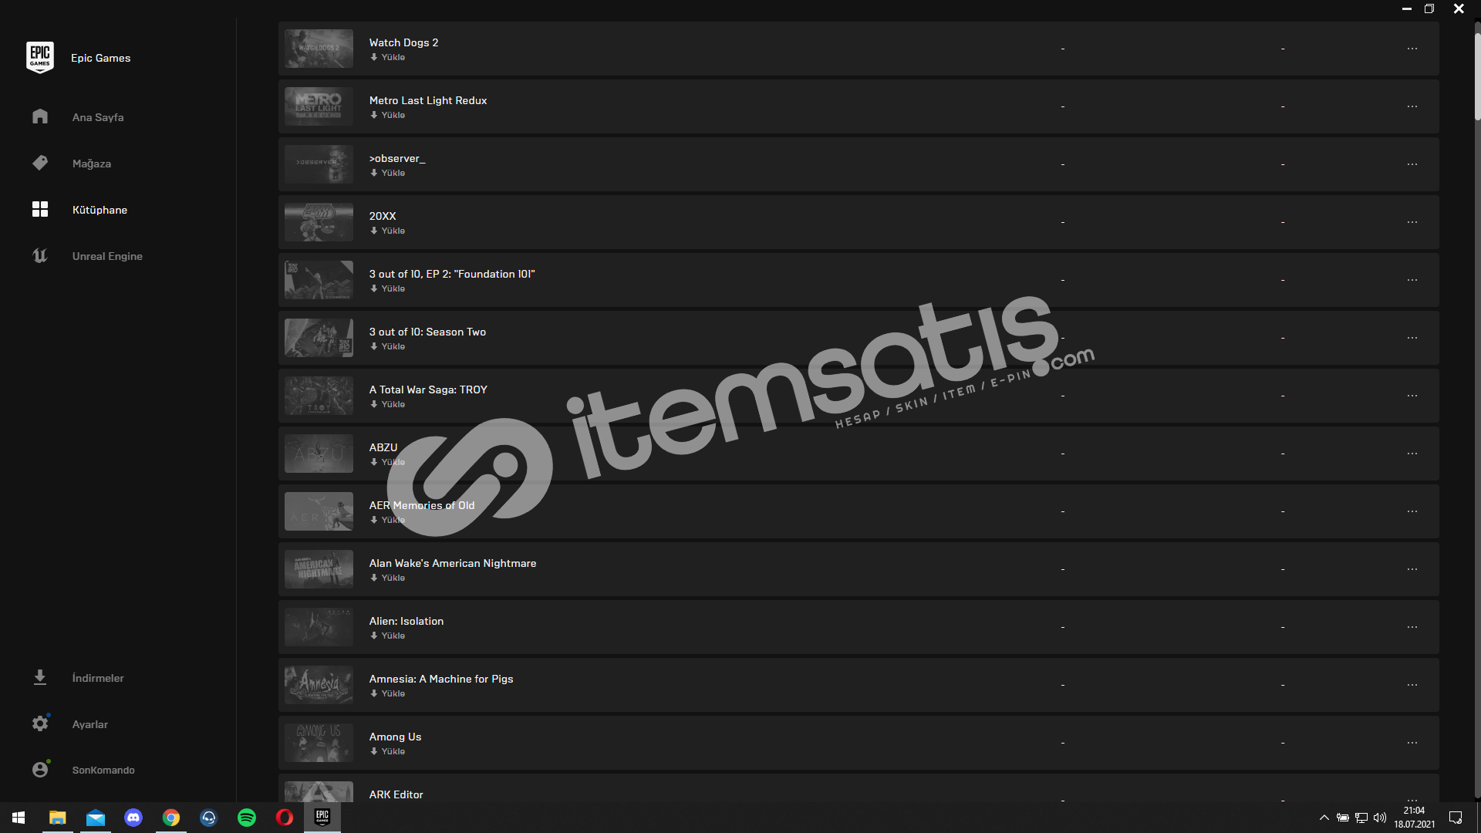Expand the three-dot menu for Watch Dogs 2
This screenshot has height=833, width=1481.
1412,49
